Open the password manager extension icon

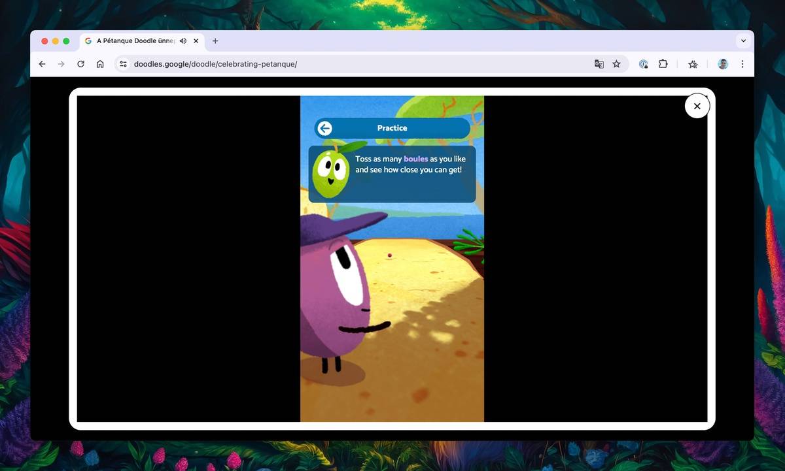coord(644,64)
